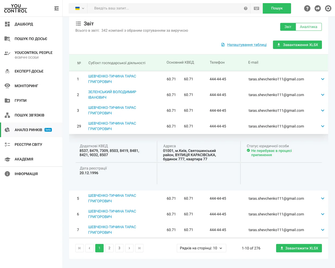Click the YouControl People icon

click(7, 53)
